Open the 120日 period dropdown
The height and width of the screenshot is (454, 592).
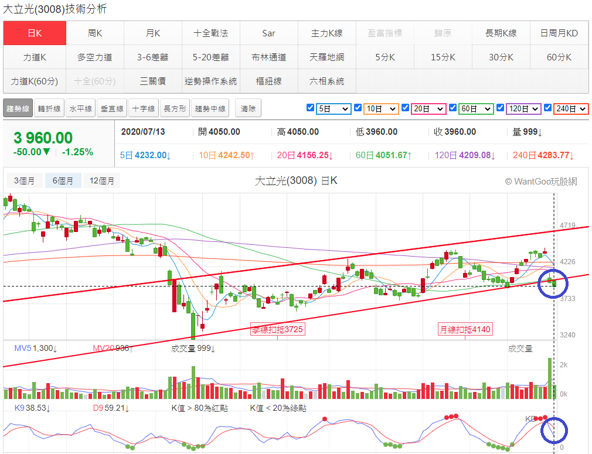(x=523, y=109)
